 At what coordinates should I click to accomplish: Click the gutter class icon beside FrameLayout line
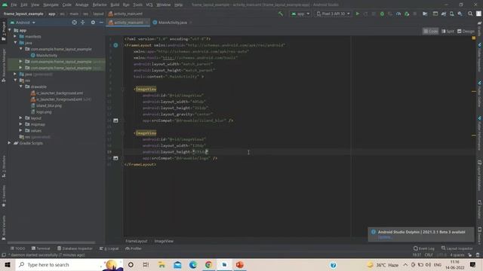[x=115, y=45]
